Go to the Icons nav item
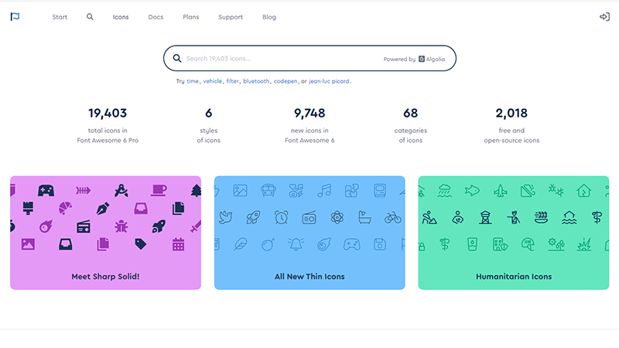Screen dimensions: 619x348 point(121,17)
